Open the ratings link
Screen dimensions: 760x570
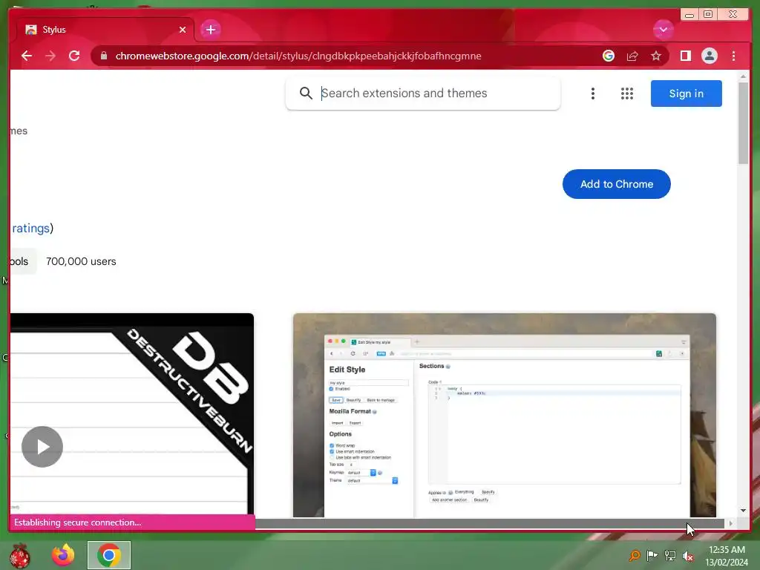(30, 229)
